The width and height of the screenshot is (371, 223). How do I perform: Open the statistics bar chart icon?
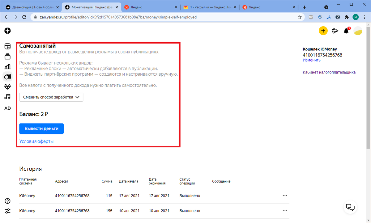tap(7, 66)
